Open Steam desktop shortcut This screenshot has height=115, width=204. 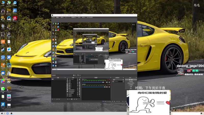tap(3, 50)
